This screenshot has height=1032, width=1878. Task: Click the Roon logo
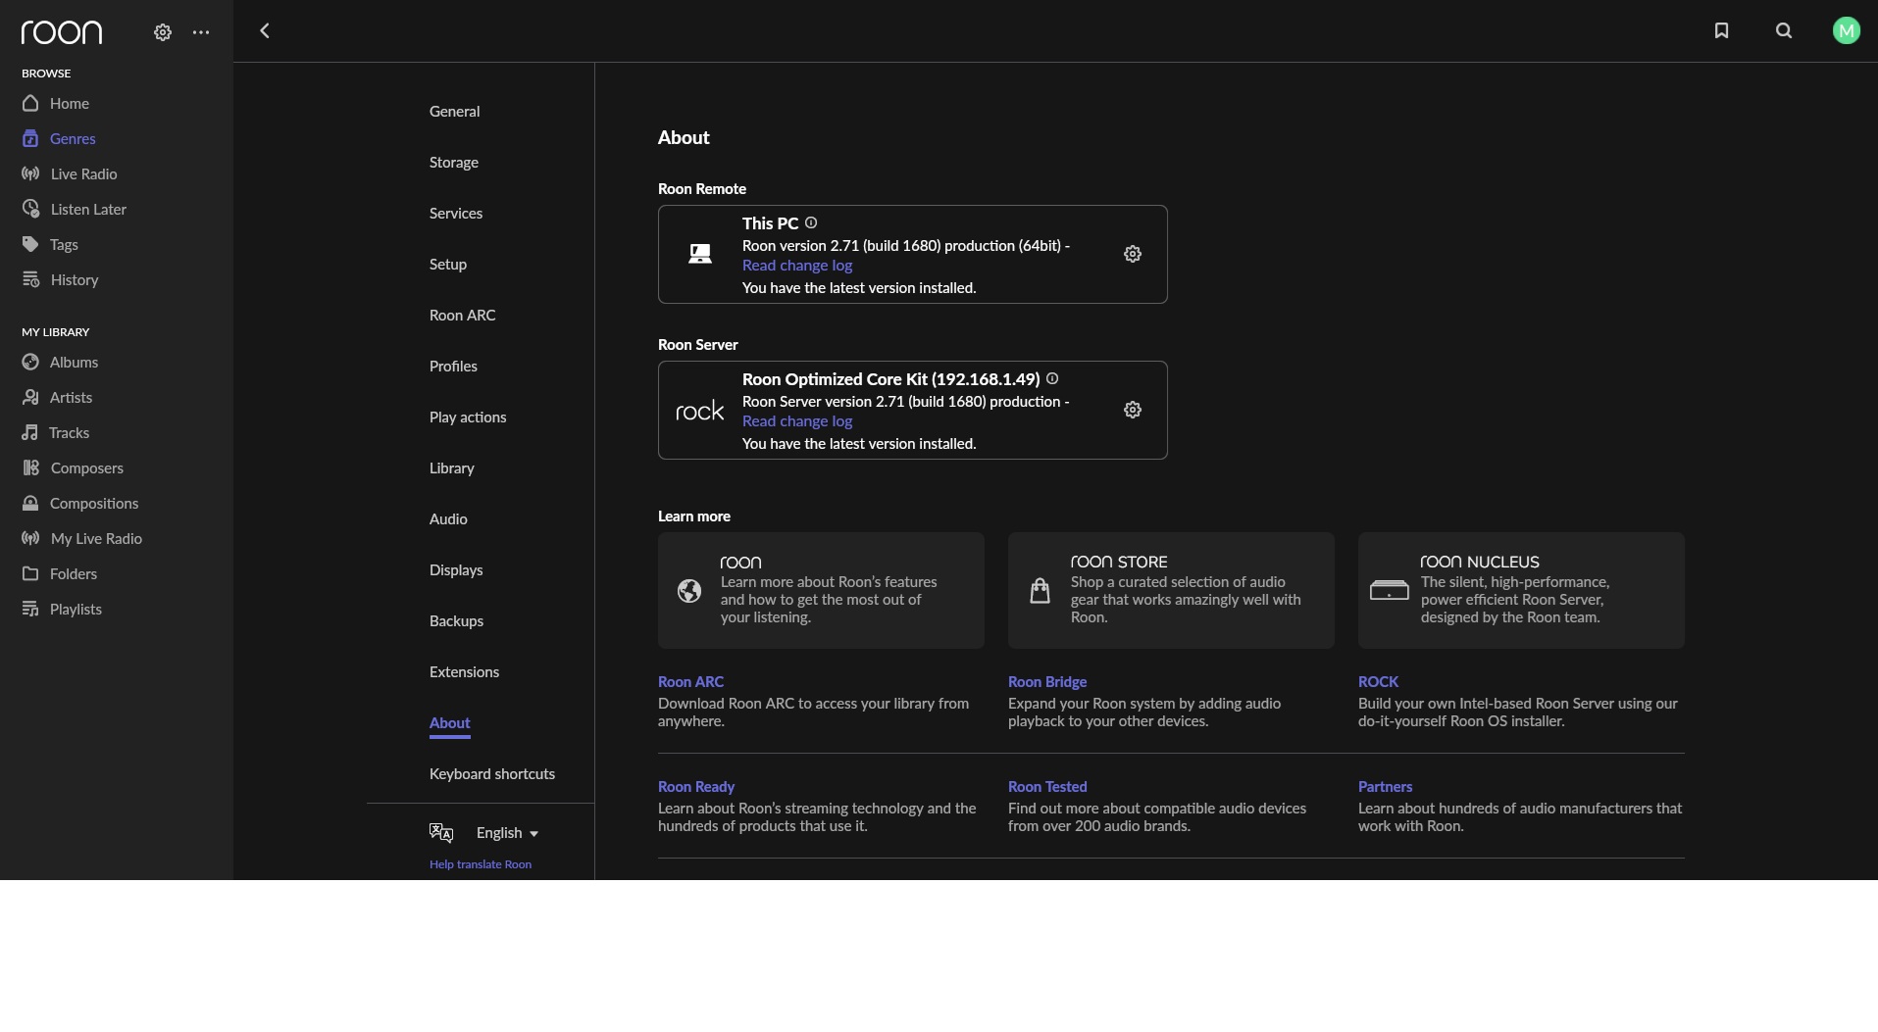pyautogui.click(x=62, y=32)
